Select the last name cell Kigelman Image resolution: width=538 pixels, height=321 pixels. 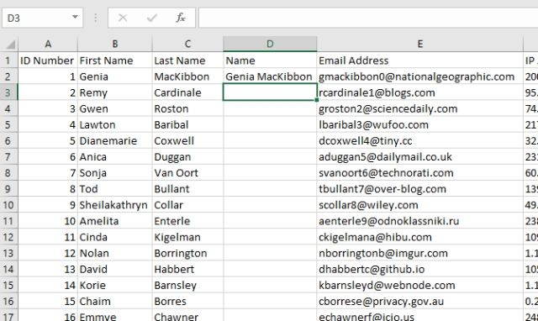187,237
